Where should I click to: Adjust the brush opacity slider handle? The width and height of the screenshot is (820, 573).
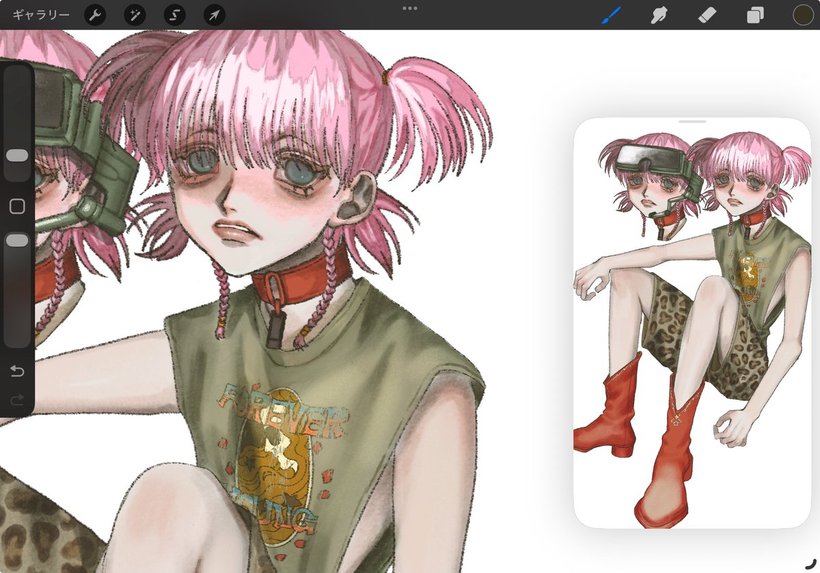point(17,240)
